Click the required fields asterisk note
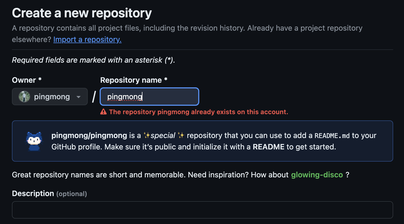 point(93,60)
